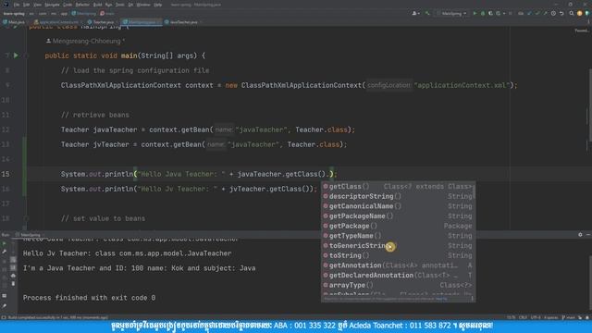Select getClass() completion suggestion
This screenshot has width=592, height=333.
click(399, 187)
